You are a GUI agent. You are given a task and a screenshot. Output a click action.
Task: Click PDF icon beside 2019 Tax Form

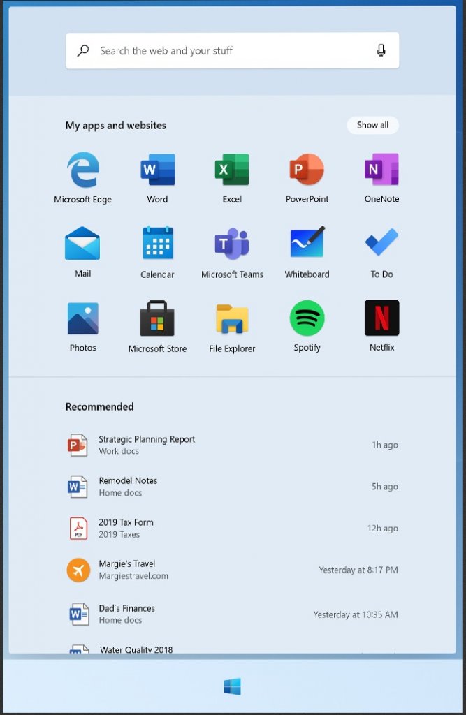point(78,528)
